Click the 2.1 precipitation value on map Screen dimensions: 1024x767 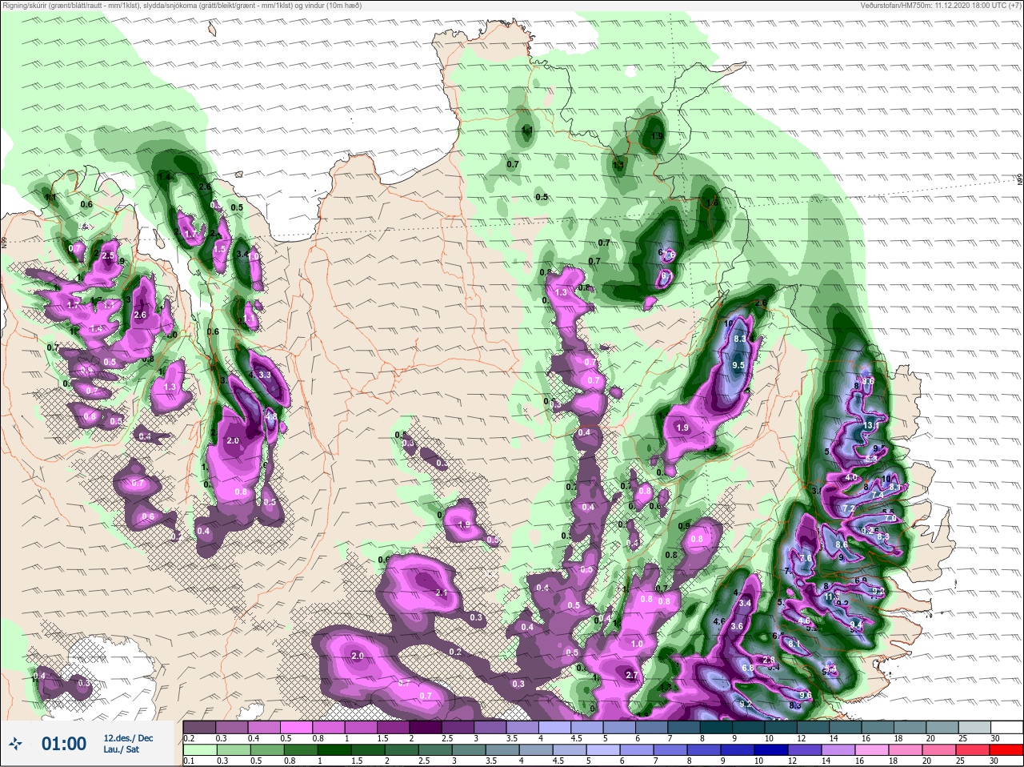click(442, 592)
